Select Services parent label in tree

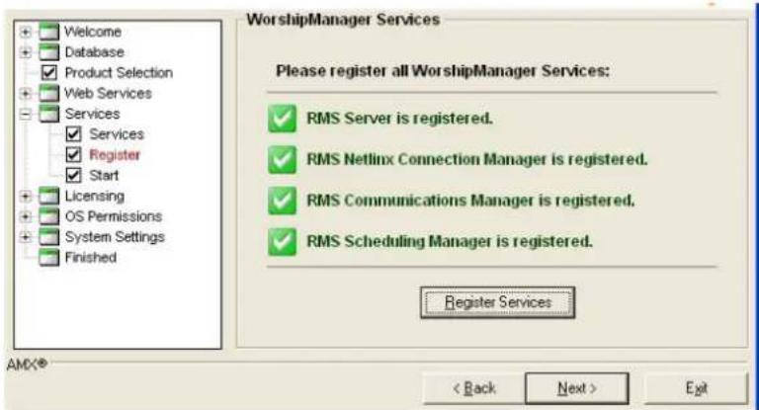tap(93, 114)
